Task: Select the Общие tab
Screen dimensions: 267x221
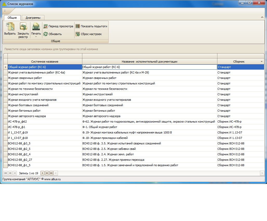Action: pos(12,18)
